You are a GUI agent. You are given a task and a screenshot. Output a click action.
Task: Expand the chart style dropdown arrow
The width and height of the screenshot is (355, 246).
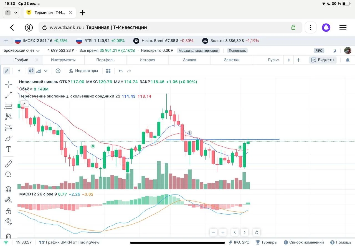[46, 71]
